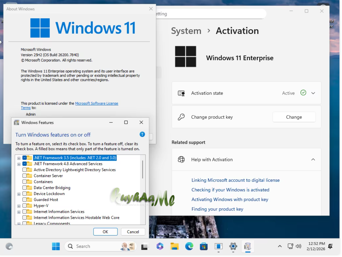Cancel the Windows Features dialog

click(133, 232)
